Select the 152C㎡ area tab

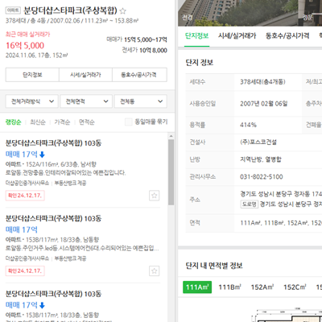[x=295, y=287]
